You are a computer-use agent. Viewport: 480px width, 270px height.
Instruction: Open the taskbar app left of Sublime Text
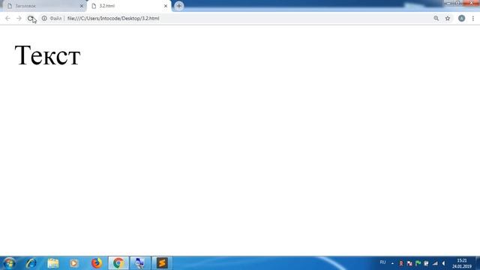(140, 263)
